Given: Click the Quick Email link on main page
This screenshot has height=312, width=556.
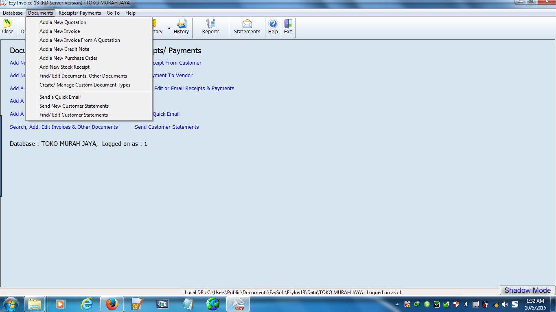Looking at the screenshot, I should tap(166, 114).
